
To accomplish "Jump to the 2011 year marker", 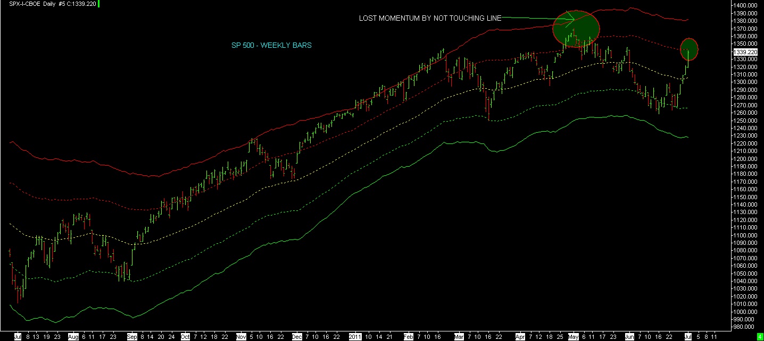I will [x=355, y=337].
